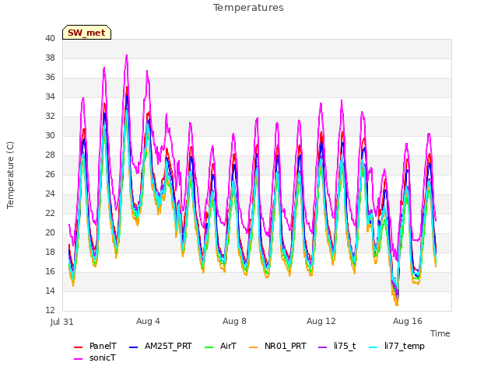Click the 38 y-axis tick label

(x=50, y=58)
